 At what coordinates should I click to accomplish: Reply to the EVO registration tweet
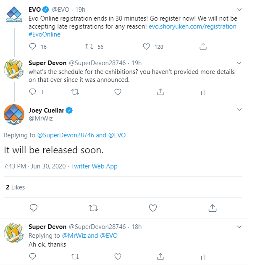pos(32,47)
